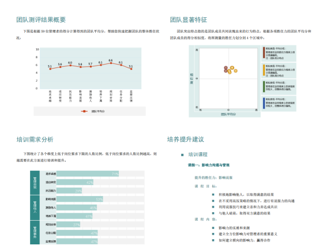The height and width of the screenshot is (249, 334).
Task: Click the 71% bar in training chart
Action: click(x=88, y=174)
